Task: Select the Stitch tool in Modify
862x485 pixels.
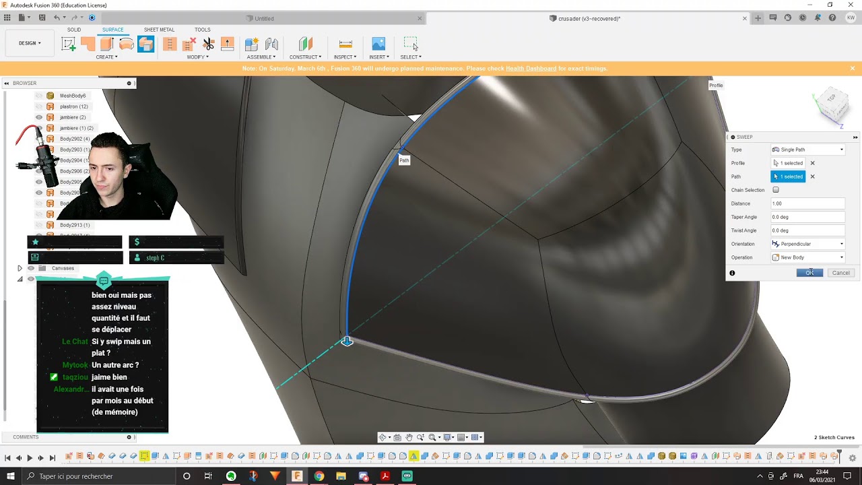Action: [170, 44]
